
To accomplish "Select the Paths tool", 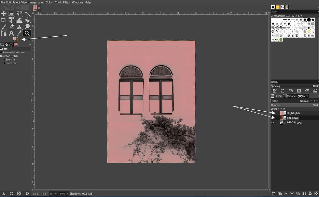I will (4, 33).
